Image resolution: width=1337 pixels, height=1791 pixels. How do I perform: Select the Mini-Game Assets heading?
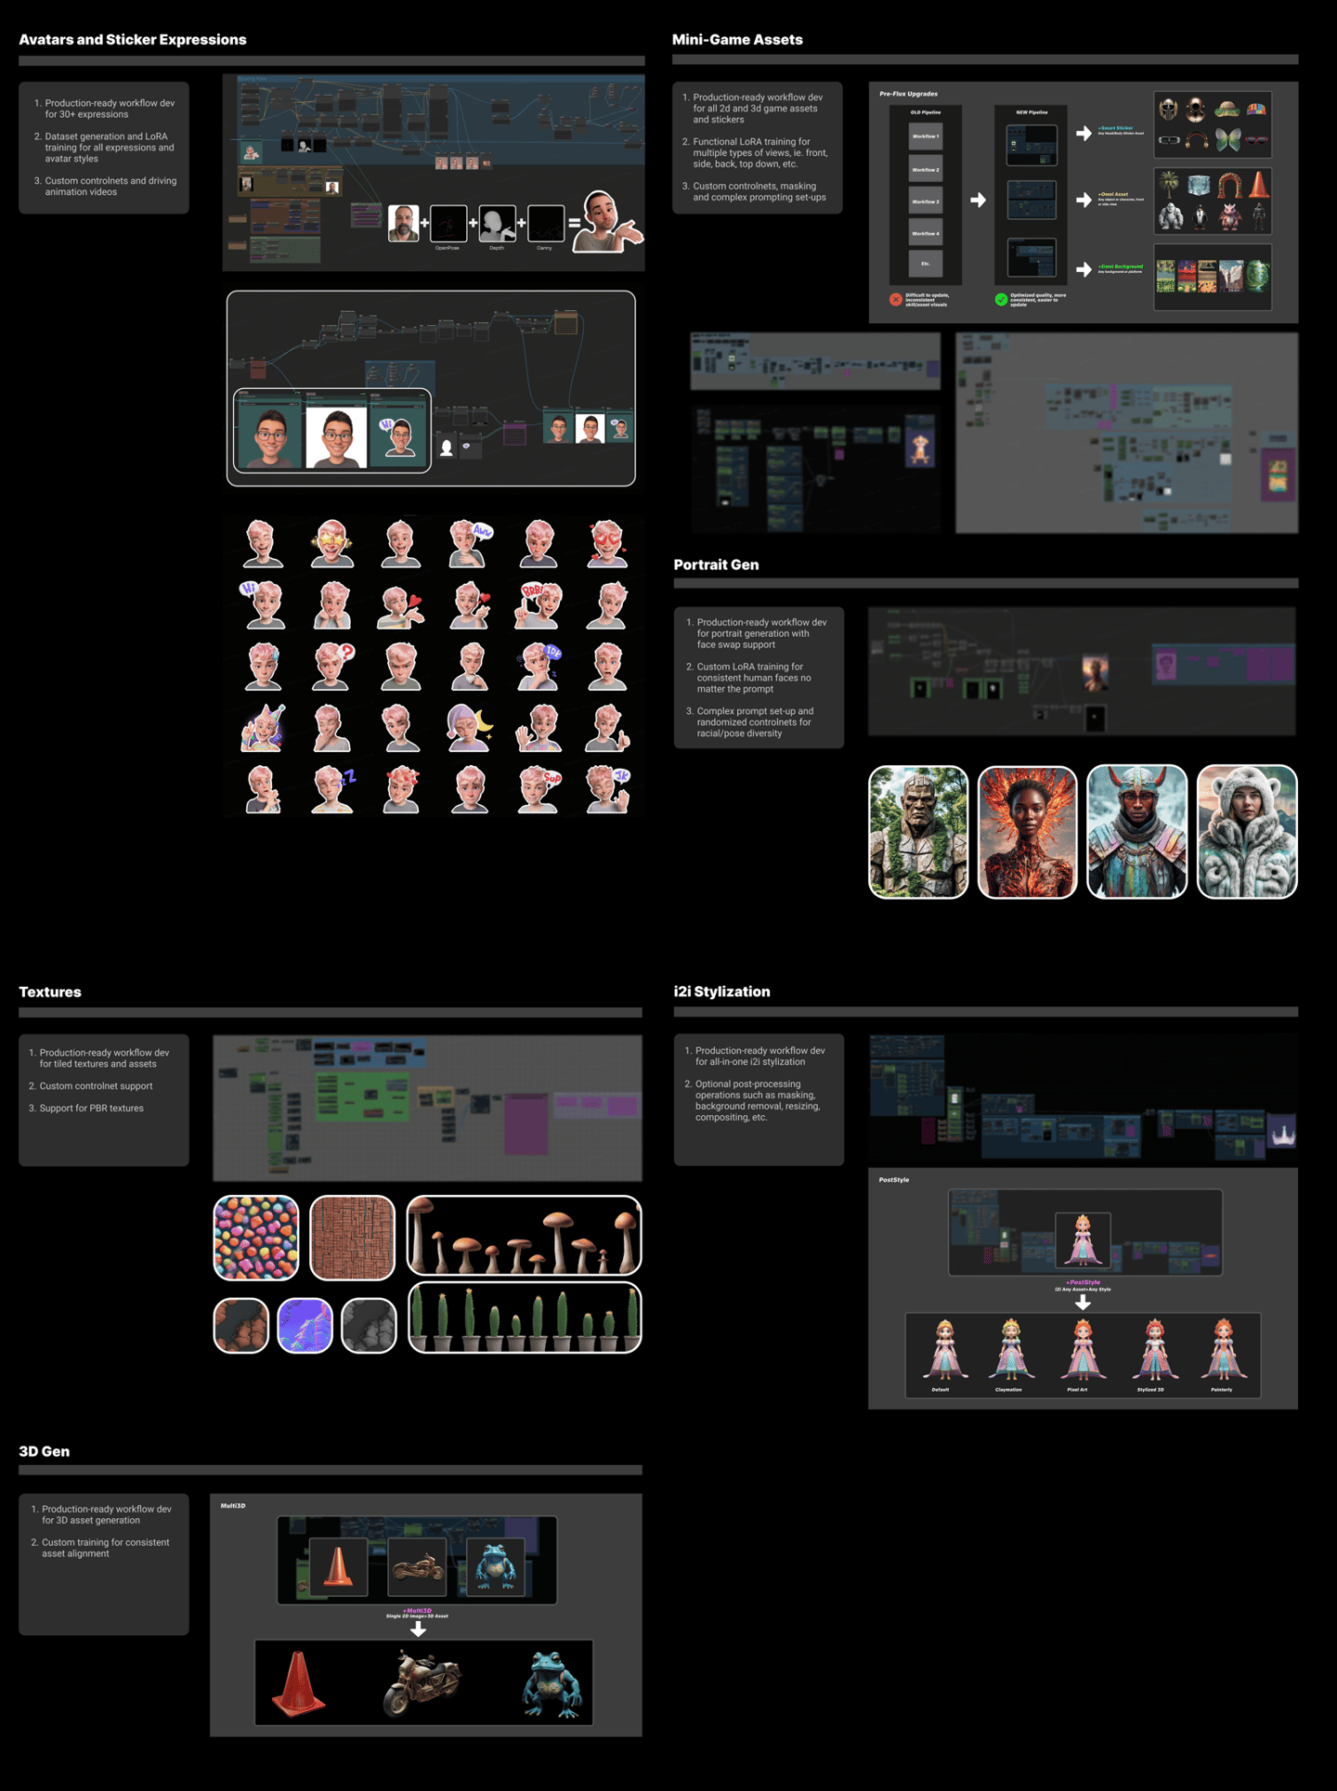tap(737, 40)
